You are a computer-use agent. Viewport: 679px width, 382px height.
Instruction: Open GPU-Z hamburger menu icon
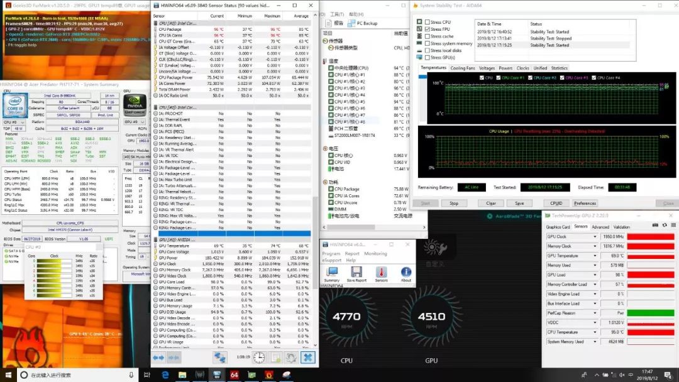tap(673, 225)
